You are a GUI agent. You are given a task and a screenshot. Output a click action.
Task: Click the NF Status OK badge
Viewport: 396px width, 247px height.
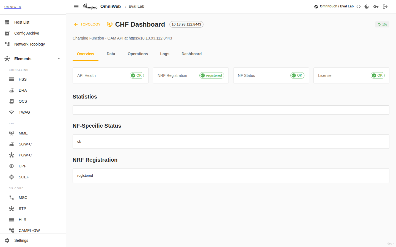click(297, 75)
